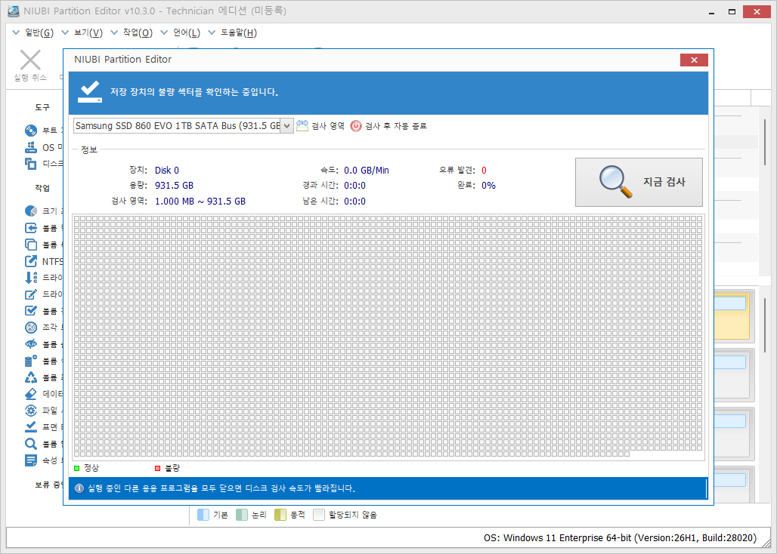Click the red 불량 legend square
The width and height of the screenshot is (777, 554).
[x=157, y=468]
